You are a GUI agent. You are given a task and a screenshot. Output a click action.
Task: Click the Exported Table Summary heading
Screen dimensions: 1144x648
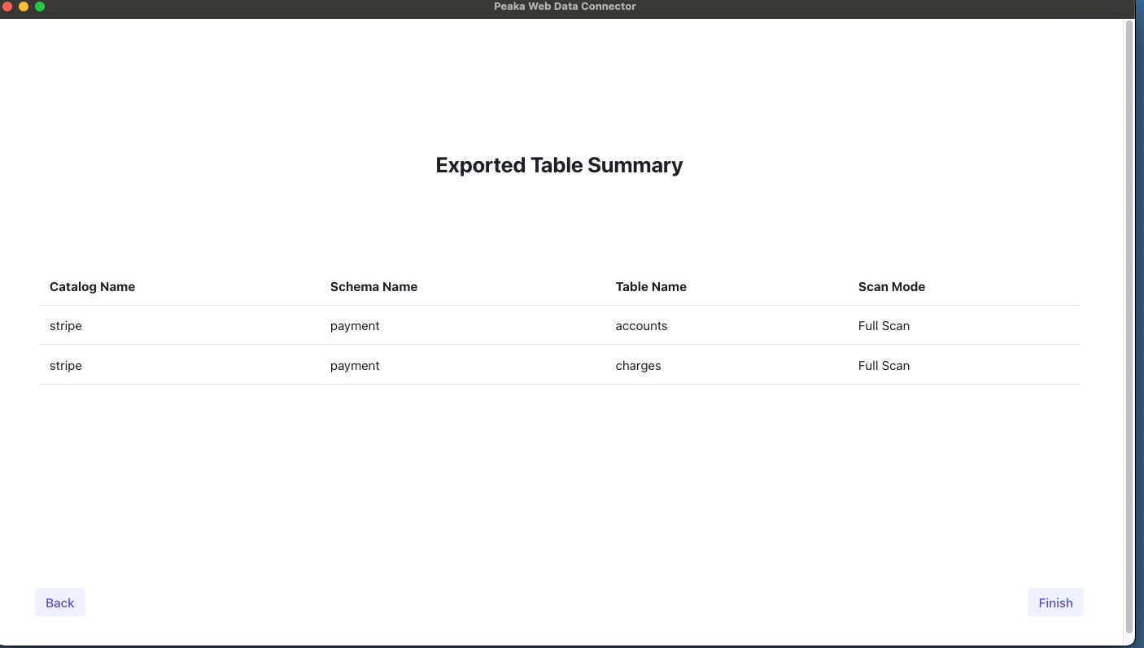[559, 165]
